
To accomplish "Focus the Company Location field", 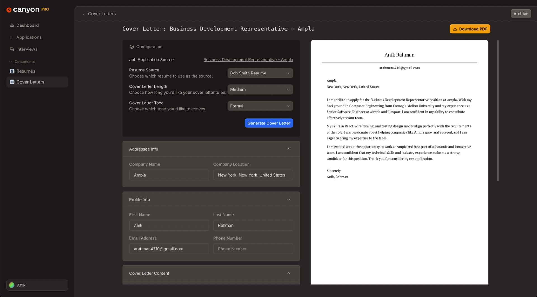I will [253, 175].
